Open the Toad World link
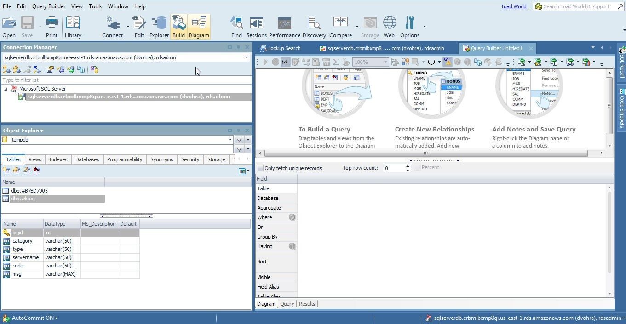This screenshot has height=324, width=626. click(514, 6)
